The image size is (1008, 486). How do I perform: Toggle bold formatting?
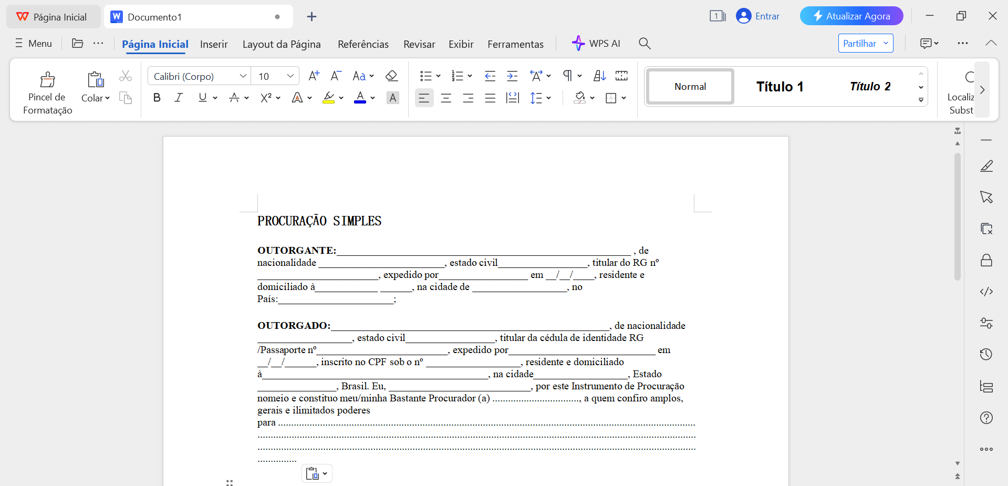coord(157,98)
